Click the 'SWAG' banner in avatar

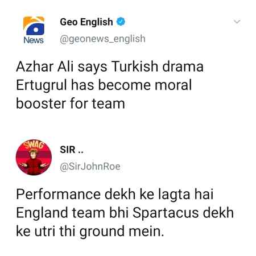(34, 144)
